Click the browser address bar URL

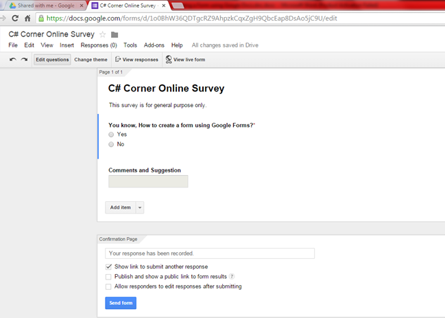click(192, 19)
